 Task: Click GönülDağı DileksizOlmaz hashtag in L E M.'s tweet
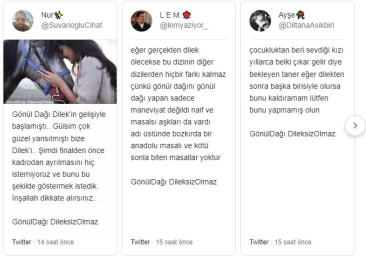(173, 181)
